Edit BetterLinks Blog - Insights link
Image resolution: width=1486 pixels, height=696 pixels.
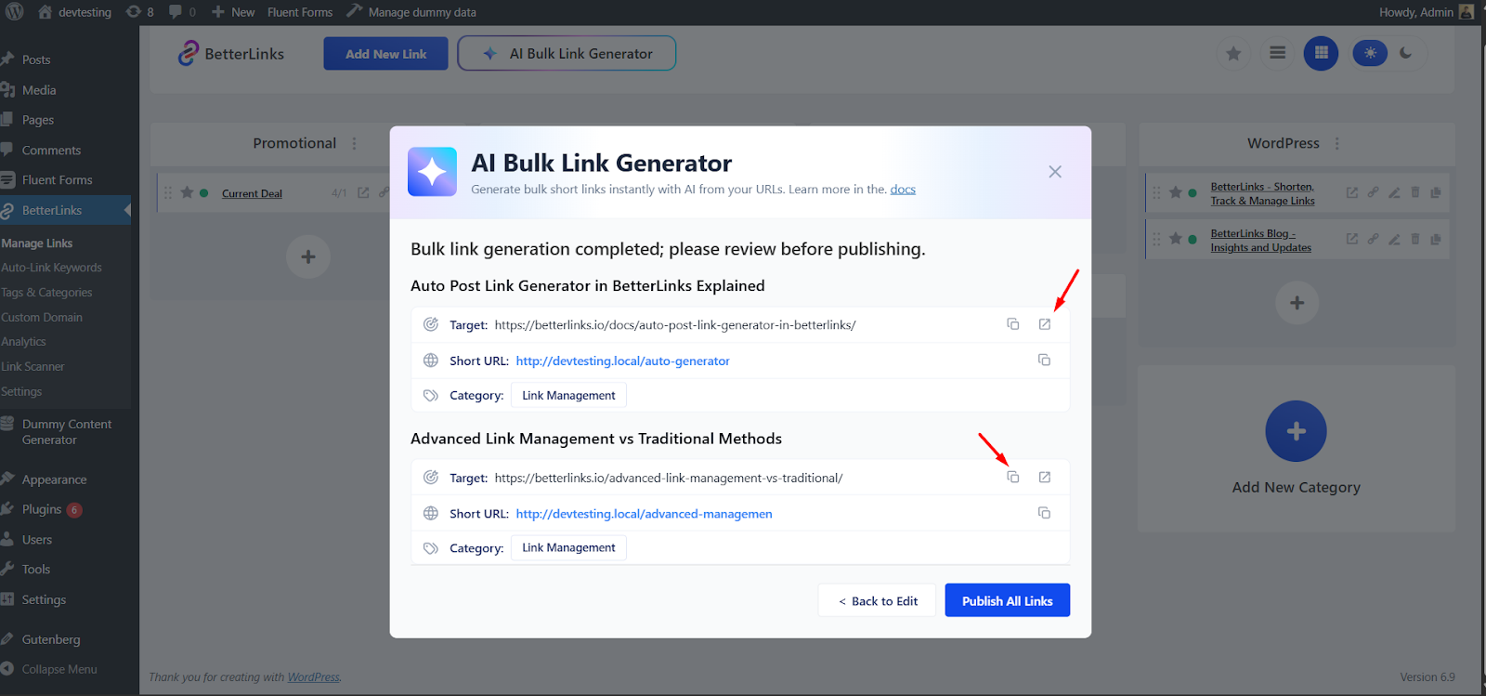click(1394, 239)
